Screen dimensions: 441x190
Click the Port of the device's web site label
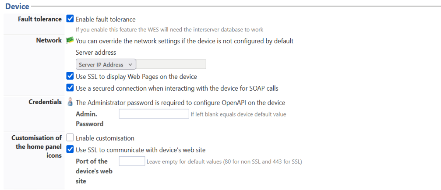94,171
